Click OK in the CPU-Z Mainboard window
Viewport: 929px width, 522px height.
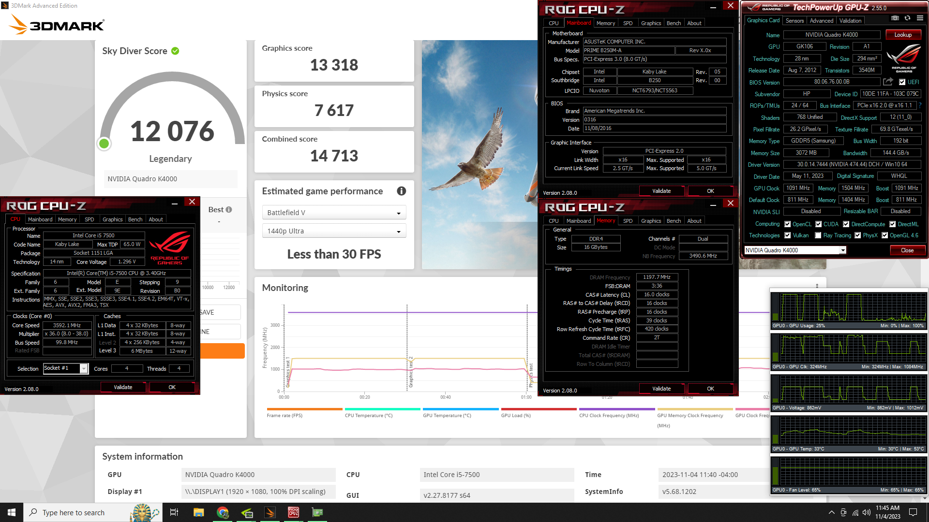[x=710, y=191]
